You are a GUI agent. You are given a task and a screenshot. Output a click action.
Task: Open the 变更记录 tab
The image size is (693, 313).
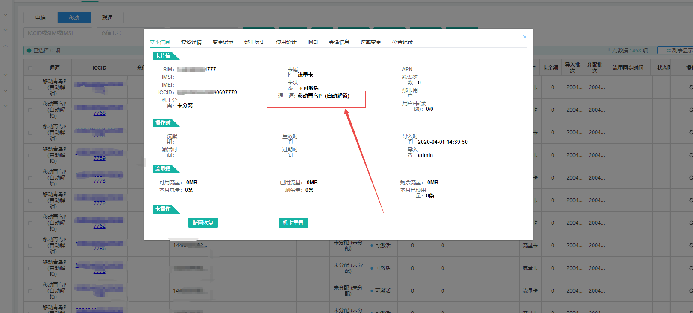(223, 42)
